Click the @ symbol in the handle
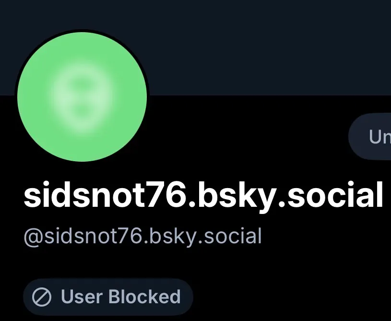The image size is (391, 321). (34, 237)
